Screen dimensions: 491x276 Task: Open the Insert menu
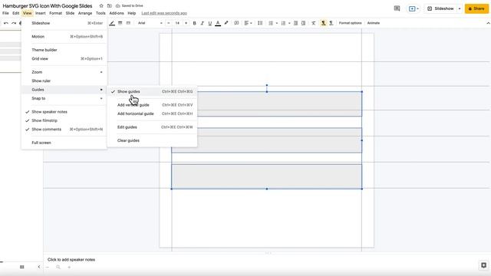coord(41,13)
